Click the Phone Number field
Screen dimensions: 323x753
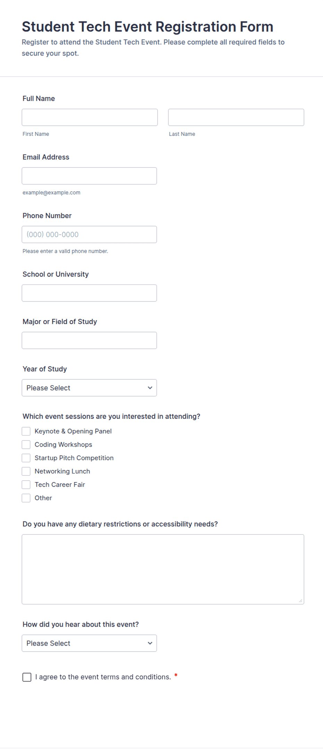(x=89, y=234)
